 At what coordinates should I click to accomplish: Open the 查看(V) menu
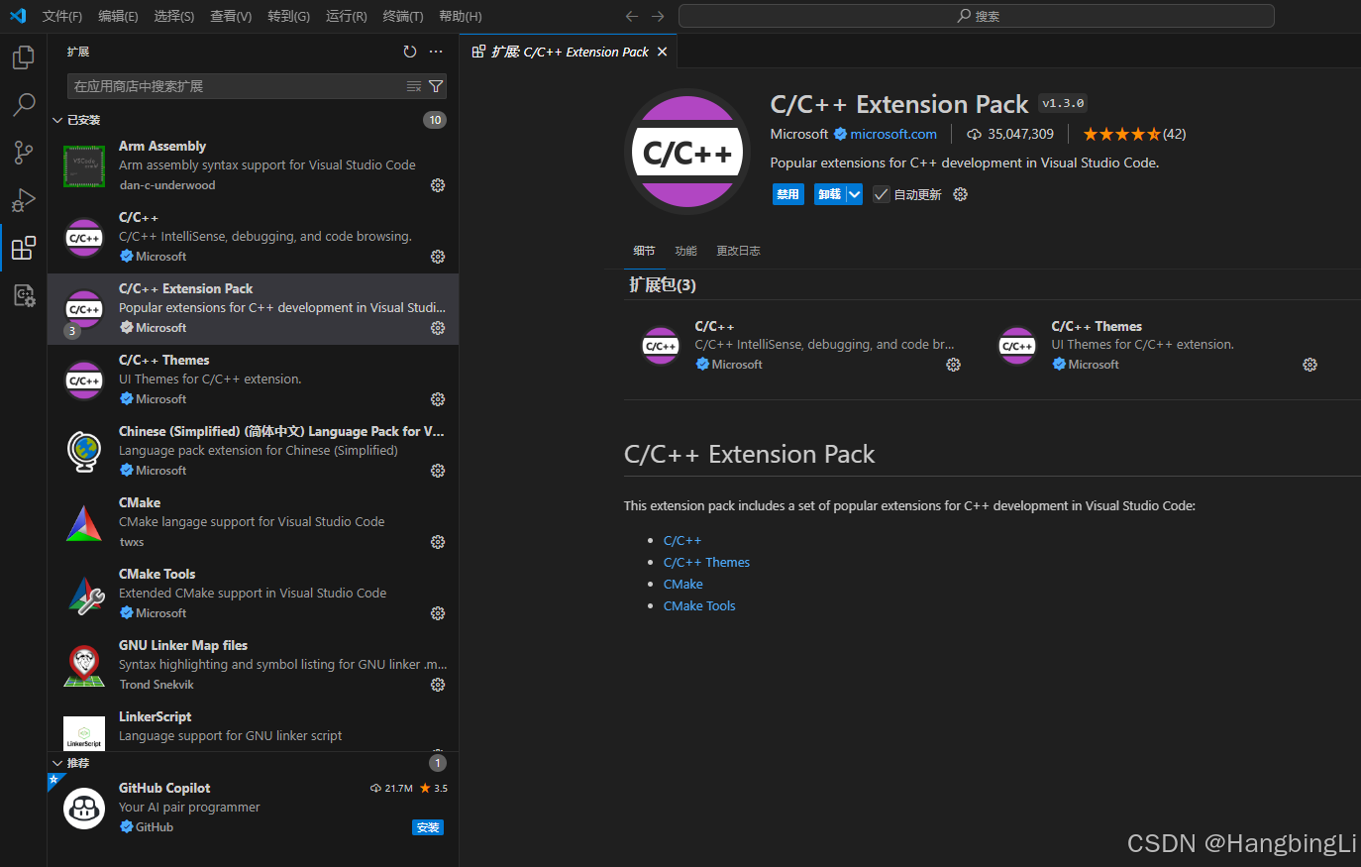231,16
